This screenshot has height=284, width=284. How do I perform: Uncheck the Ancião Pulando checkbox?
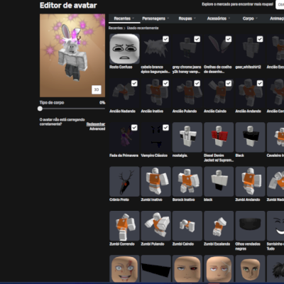[197, 83]
